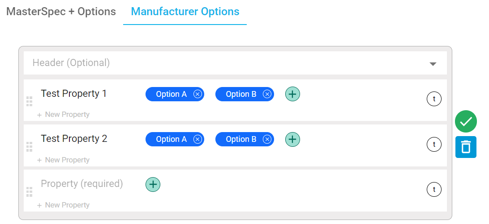489x224 pixels.
Task: Remove Option B from Test Property 2
Action: point(267,139)
